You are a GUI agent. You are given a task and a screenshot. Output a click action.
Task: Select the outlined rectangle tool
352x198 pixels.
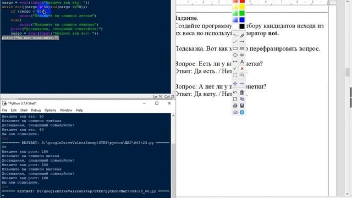(235, 48)
